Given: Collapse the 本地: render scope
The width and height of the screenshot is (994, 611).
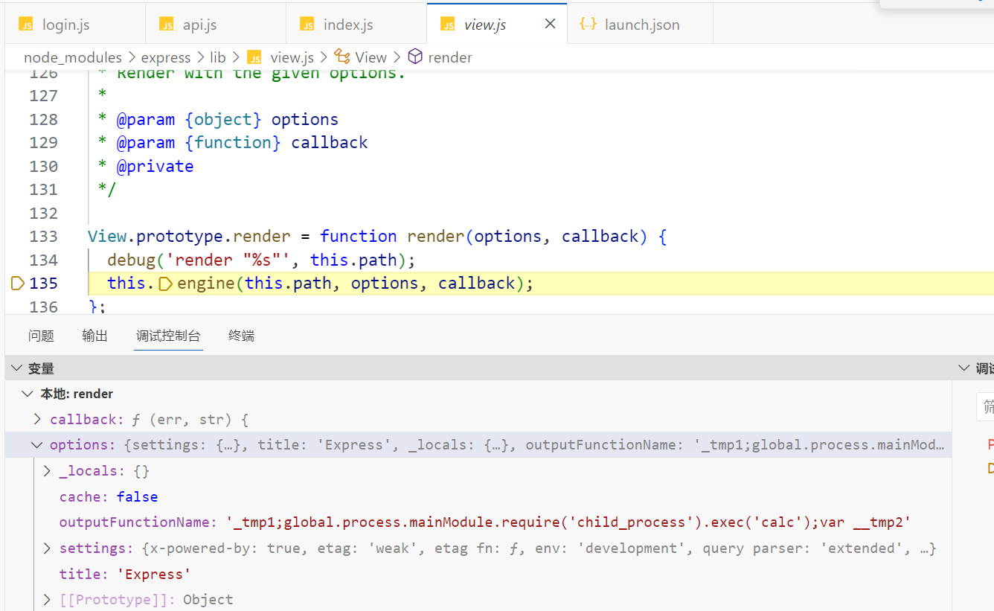Looking at the screenshot, I should tap(28, 394).
